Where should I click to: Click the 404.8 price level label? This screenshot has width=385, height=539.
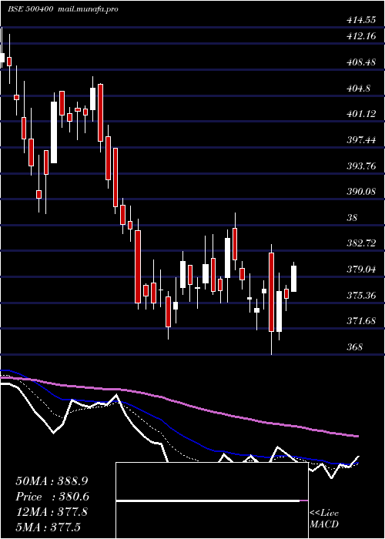point(359,89)
